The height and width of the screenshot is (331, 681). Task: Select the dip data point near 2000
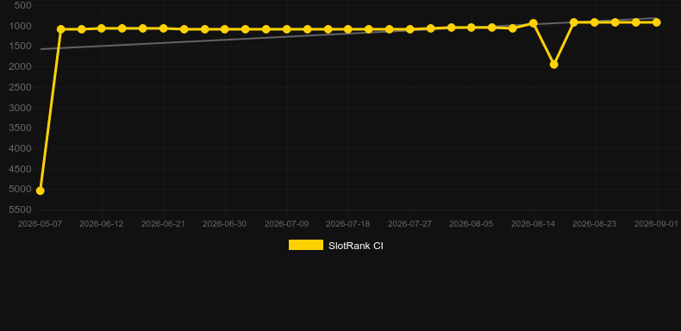coord(553,65)
